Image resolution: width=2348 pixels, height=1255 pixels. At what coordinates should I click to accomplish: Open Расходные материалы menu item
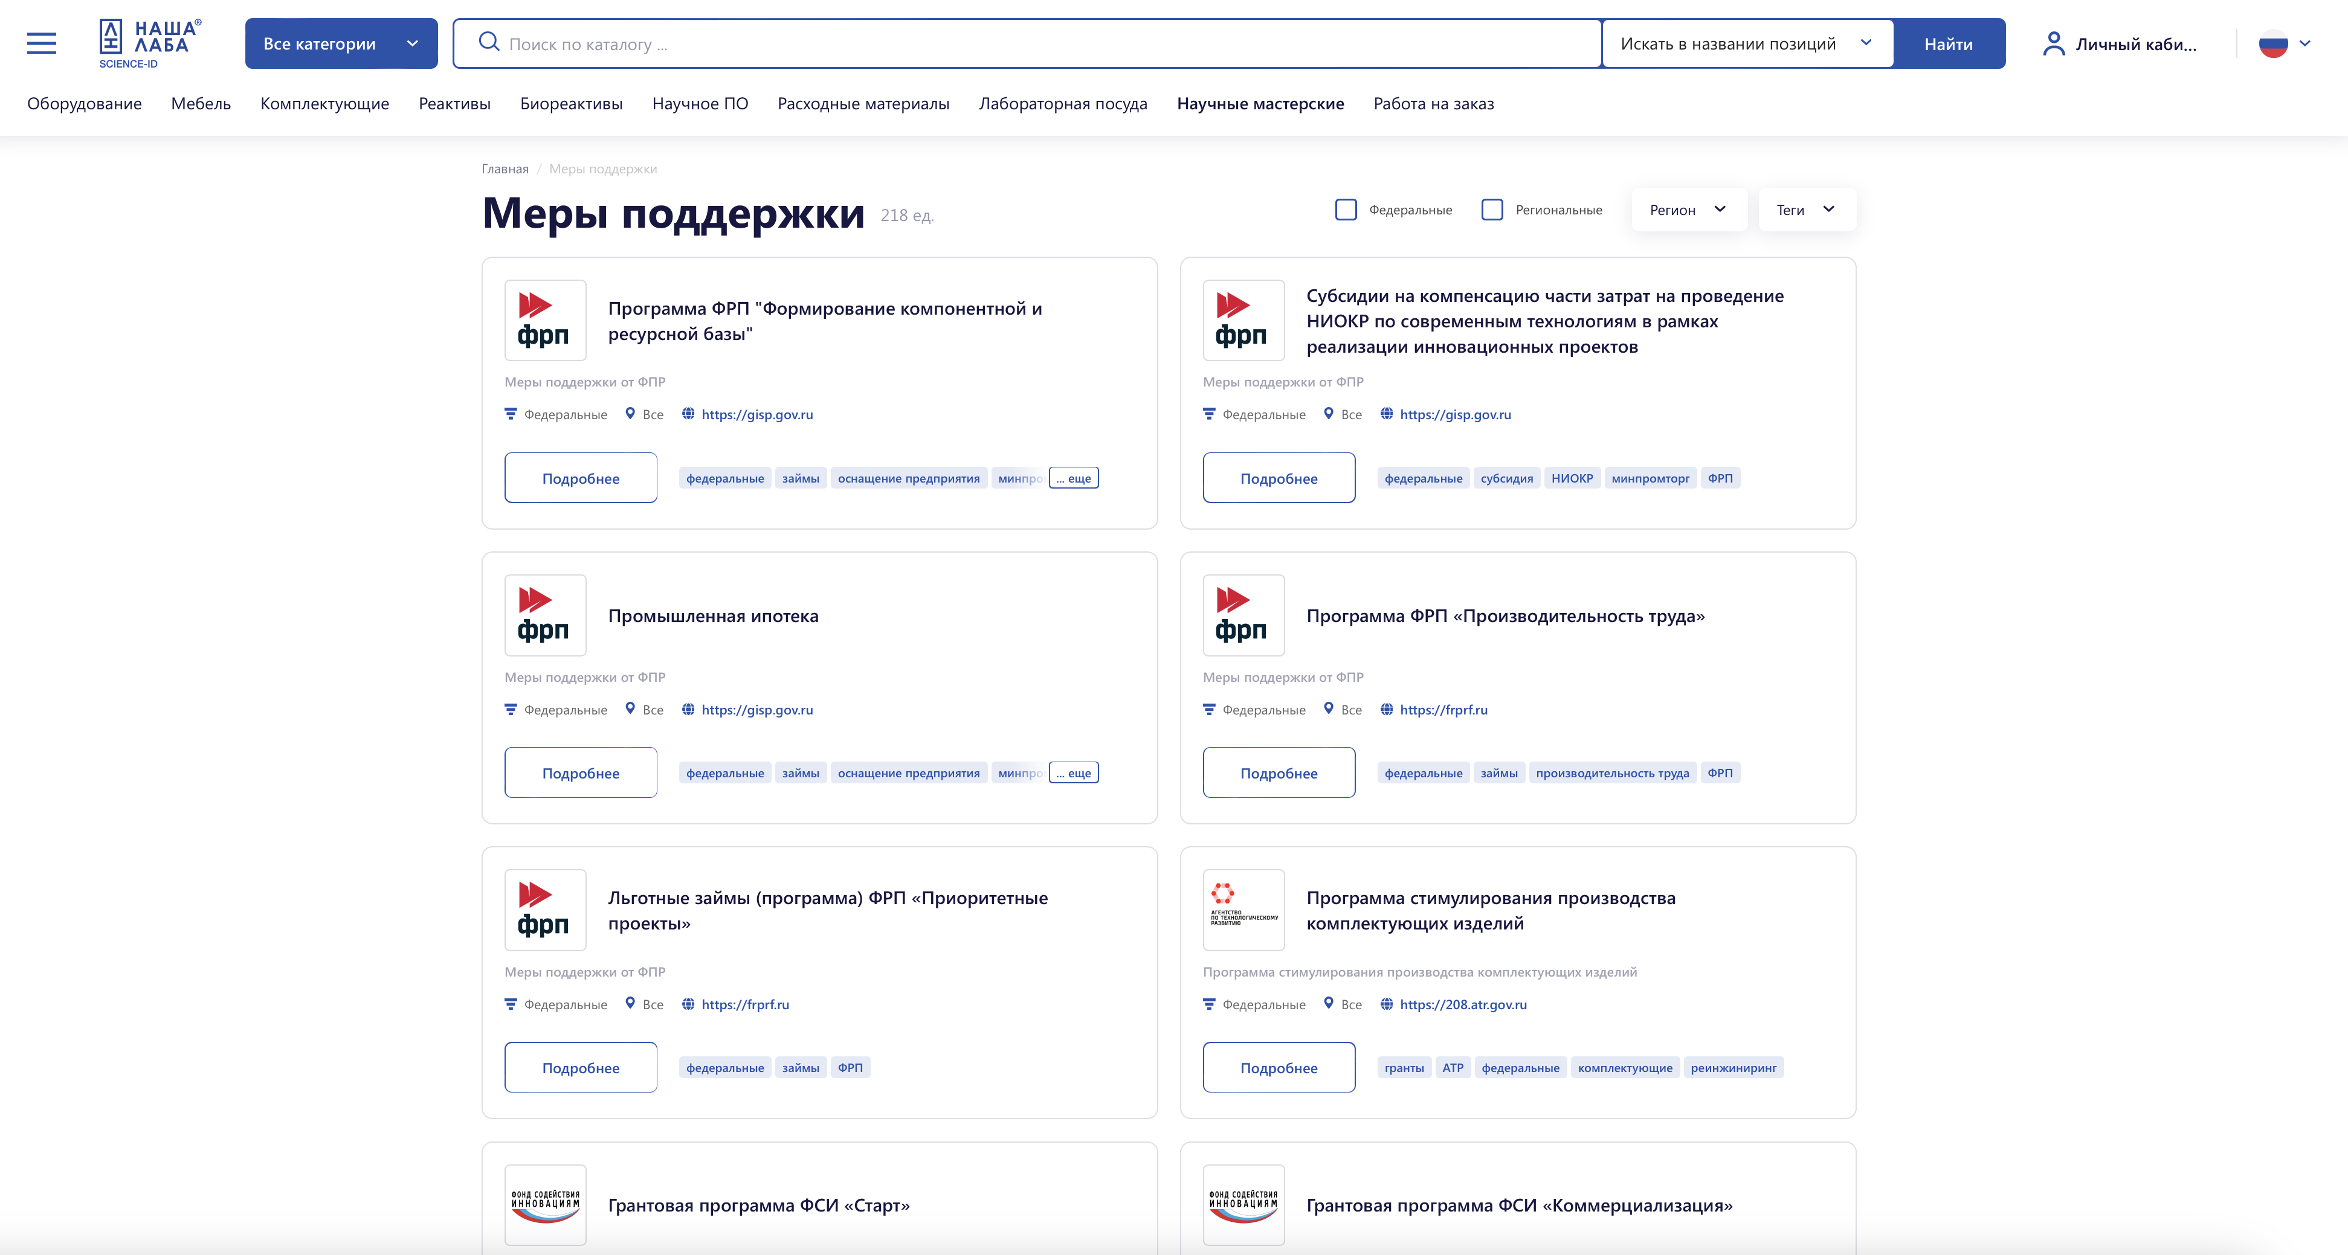863,103
